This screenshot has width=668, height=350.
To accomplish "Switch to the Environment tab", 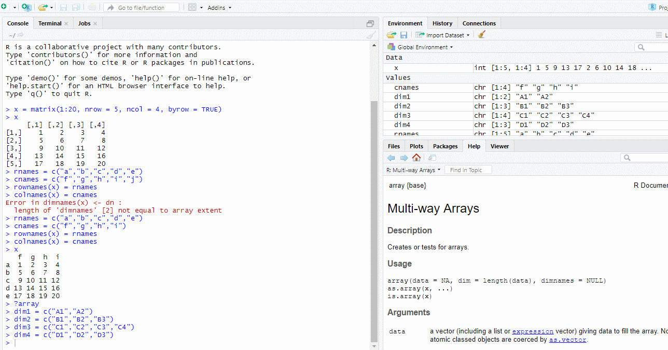I will coord(405,23).
